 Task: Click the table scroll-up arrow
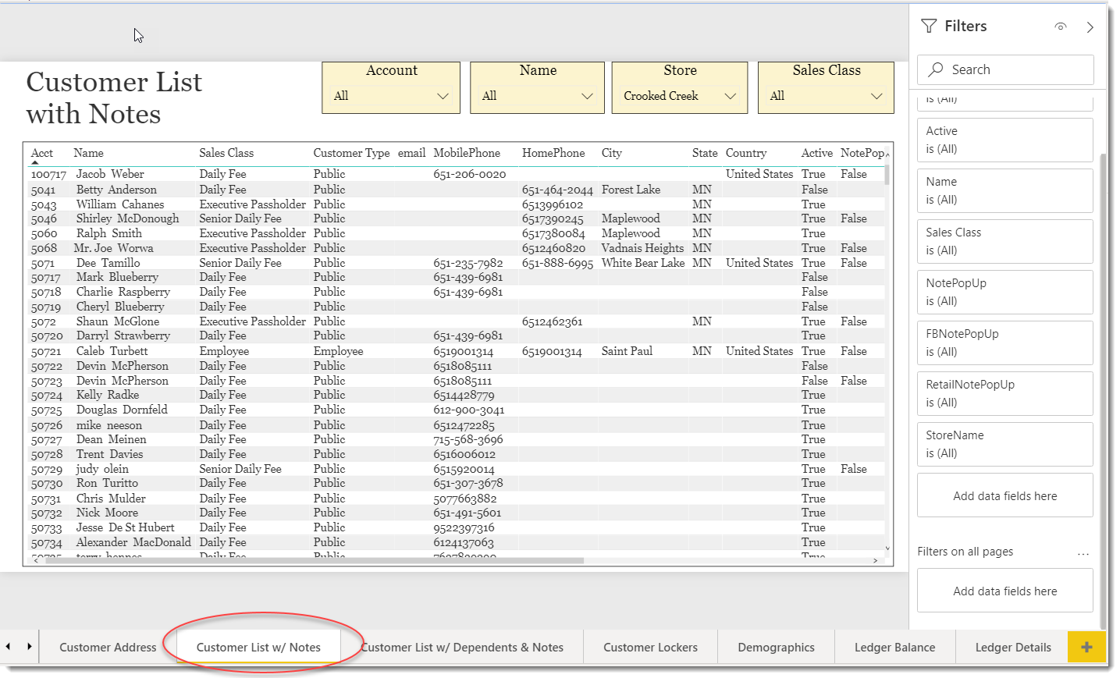(x=887, y=154)
